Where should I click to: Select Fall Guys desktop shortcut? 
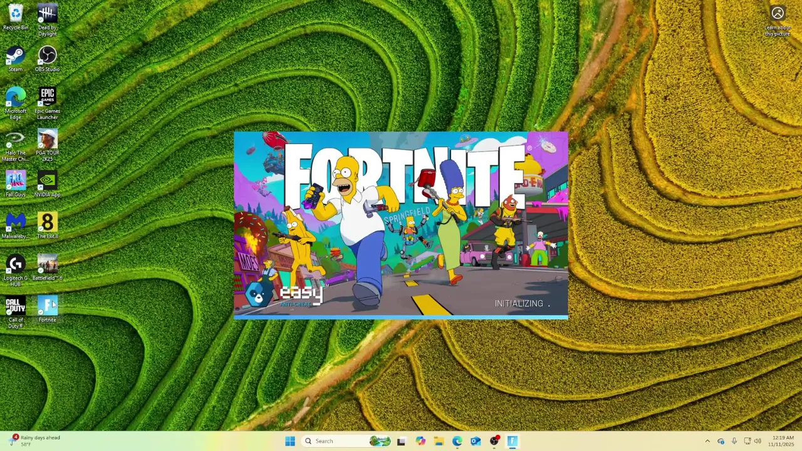tap(16, 184)
